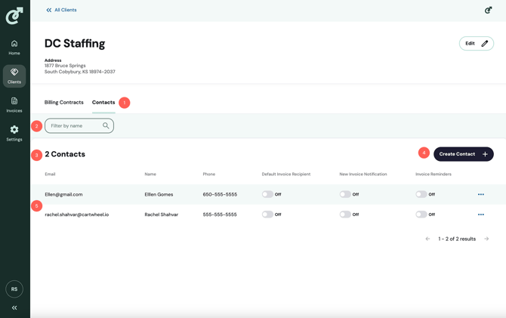Click the search magnifier in filter box
Image resolution: width=506 pixels, height=318 pixels.
(x=106, y=126)
